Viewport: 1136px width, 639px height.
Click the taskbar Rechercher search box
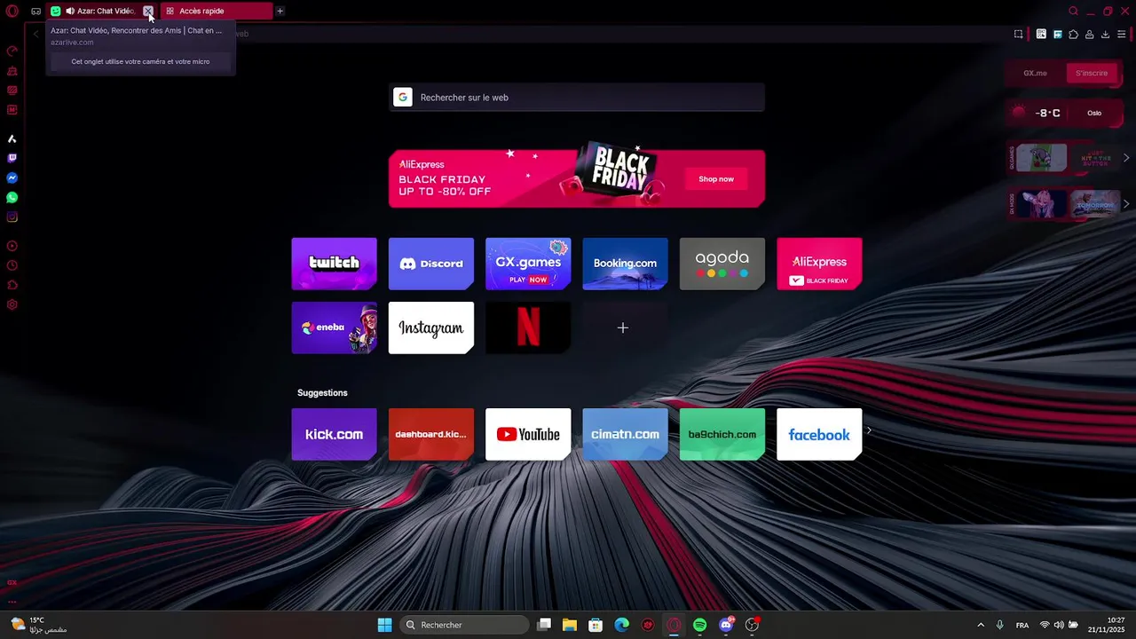463,625
